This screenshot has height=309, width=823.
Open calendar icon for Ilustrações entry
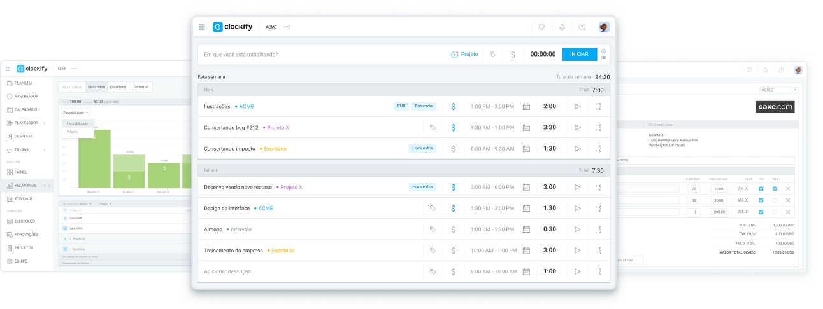526,107
